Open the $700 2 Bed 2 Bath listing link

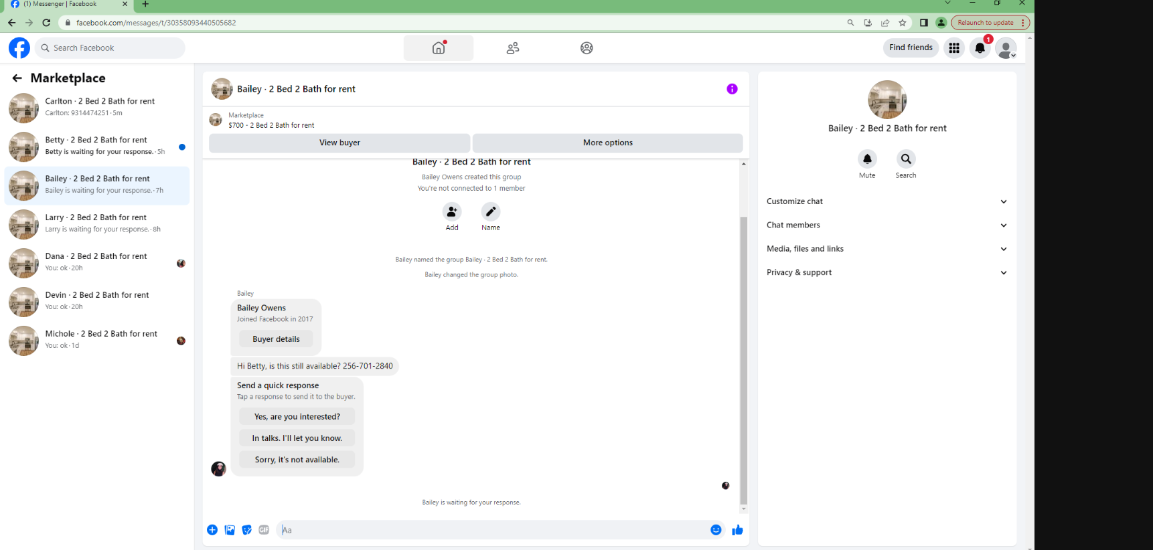pyautogui.click(x=271, y=125)
